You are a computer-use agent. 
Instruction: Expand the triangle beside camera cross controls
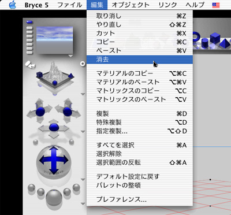tap(83, 132)
